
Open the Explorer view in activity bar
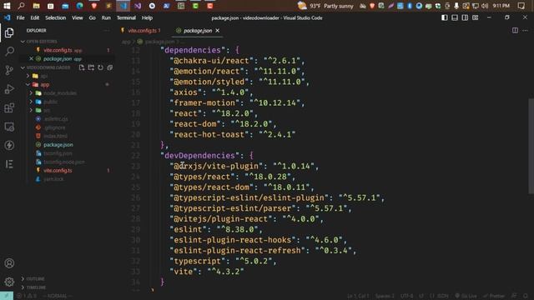[9, 32]
